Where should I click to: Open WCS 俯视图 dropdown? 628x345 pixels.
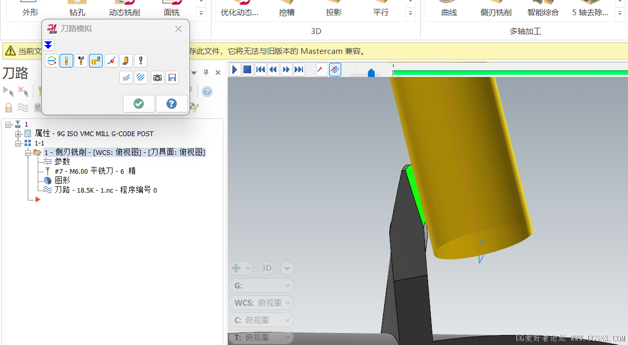coord(261,303)
